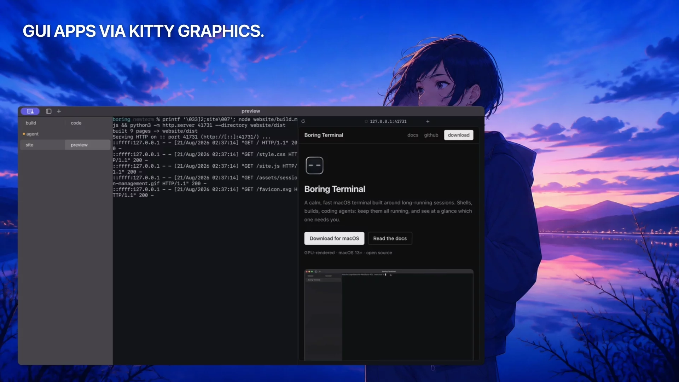
Task: Click the Download for macOS button
Action: [334, 238]
